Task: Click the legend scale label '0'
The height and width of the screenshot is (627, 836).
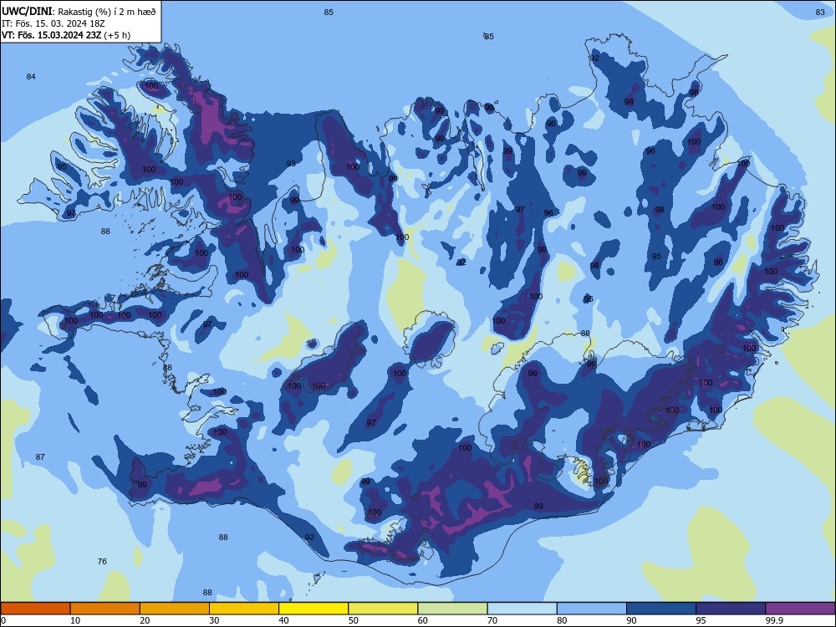Action: (3, 620)
